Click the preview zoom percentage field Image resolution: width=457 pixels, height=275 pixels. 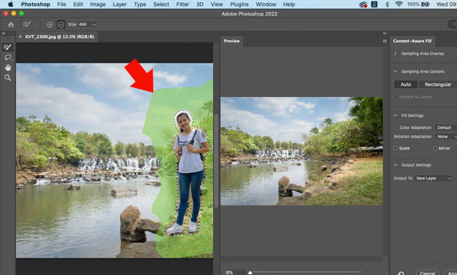point(235,273)
